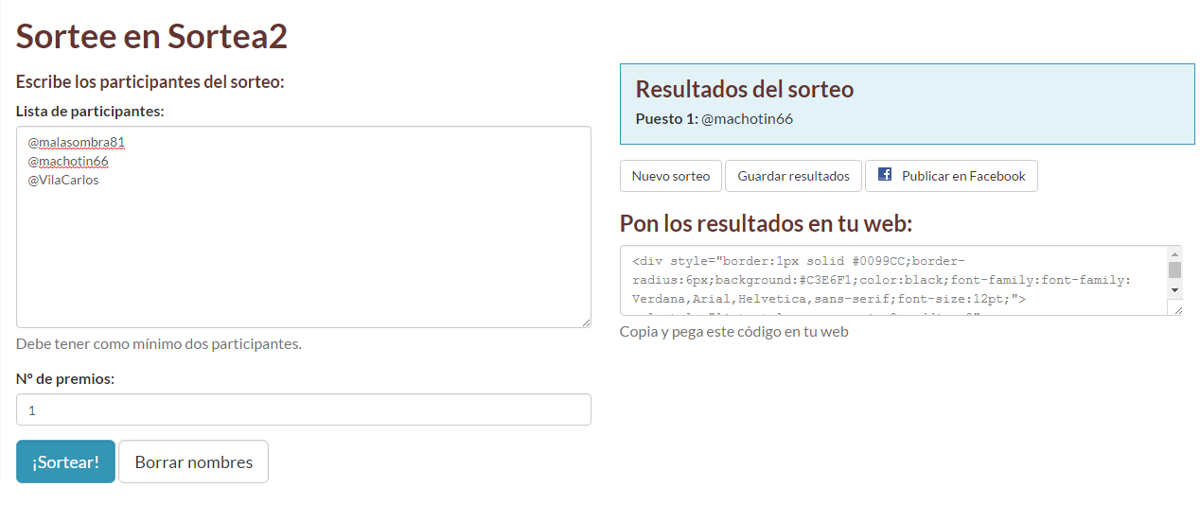Click Publicar en Facebook button
Viewport: 1200px width, 505px height.
951,176
